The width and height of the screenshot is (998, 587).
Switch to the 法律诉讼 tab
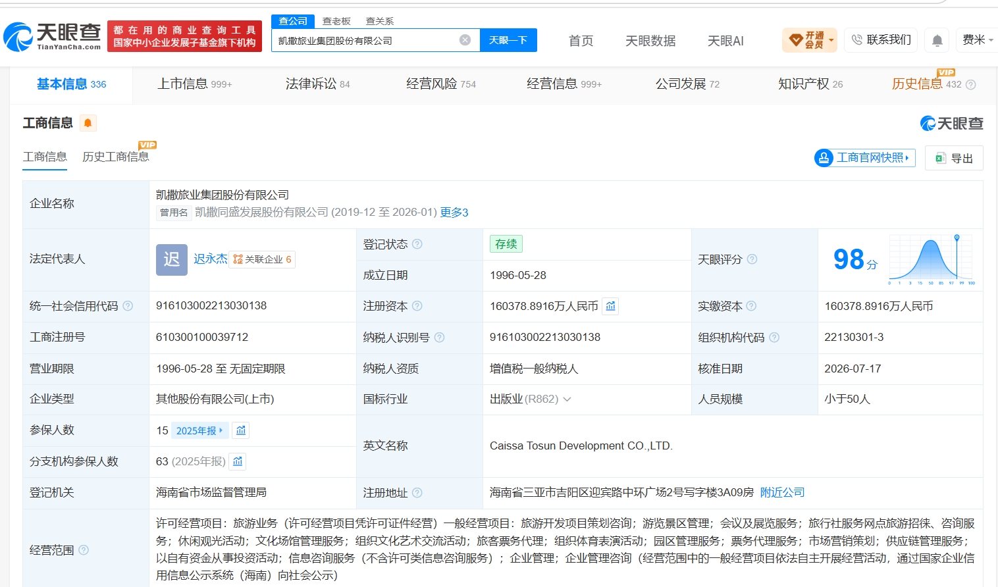(318, 84)
